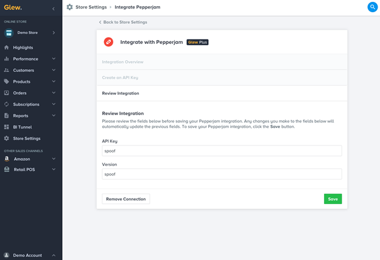The image size is (380, 260).
Task: Click the Performance bar chart icon
Action: pos(7,59)
